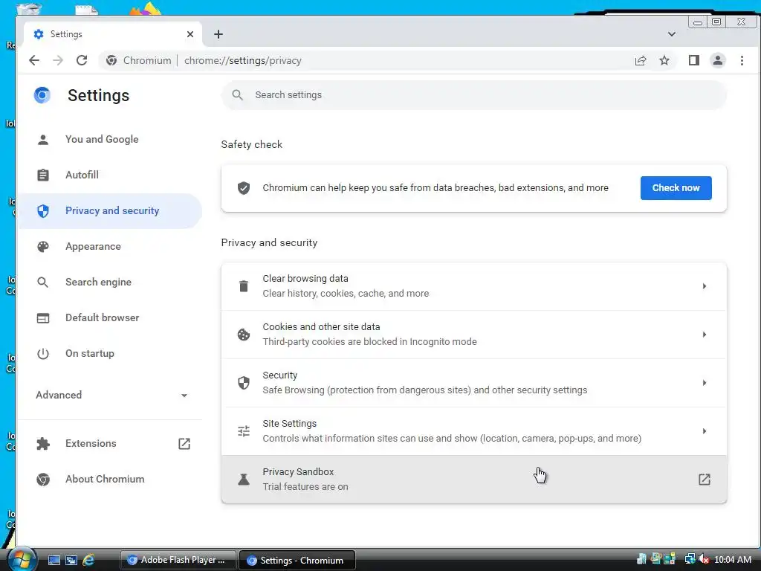Click the Search settings field

473,94
